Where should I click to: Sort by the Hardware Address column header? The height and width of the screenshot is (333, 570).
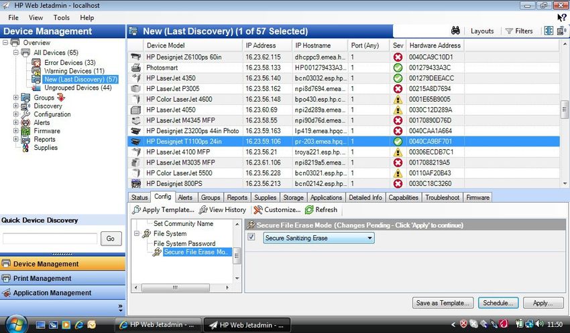click(x=435, y=45)
